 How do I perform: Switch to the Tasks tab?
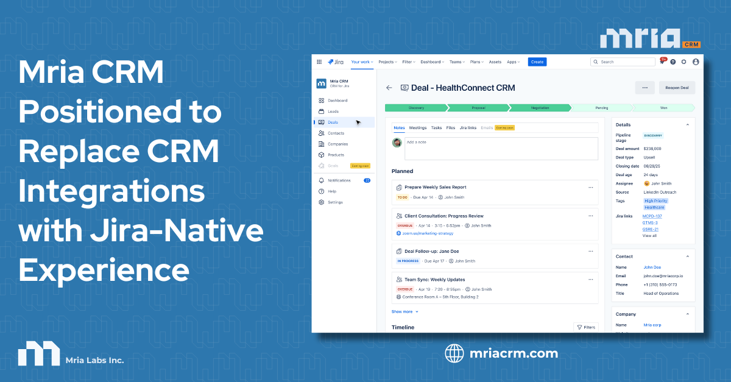coord(436,128)
